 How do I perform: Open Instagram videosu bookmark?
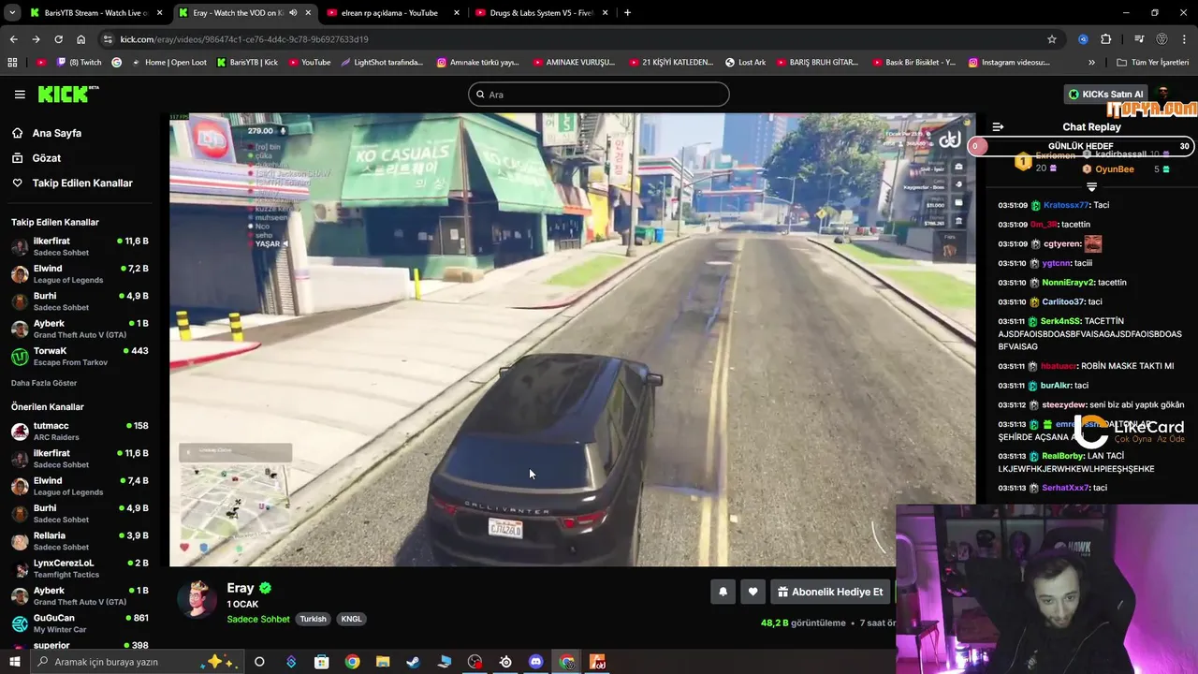[x=1009, y=63]
